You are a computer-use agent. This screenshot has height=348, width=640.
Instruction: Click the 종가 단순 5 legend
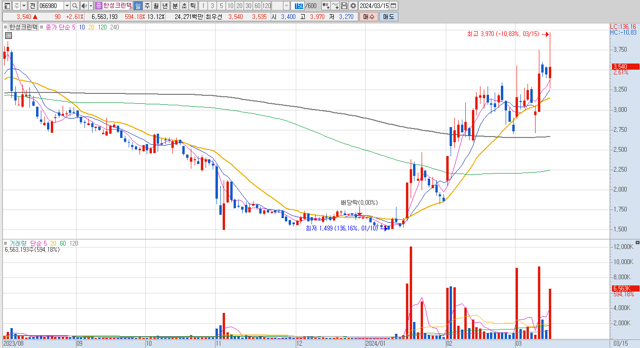coord(60,27)
